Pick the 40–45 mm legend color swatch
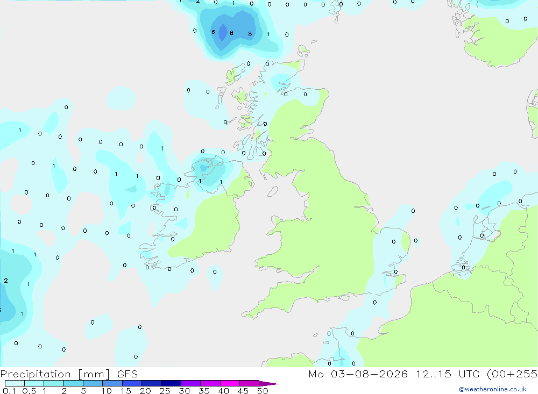This screenshot has height=394, width=538. point(230,383)
